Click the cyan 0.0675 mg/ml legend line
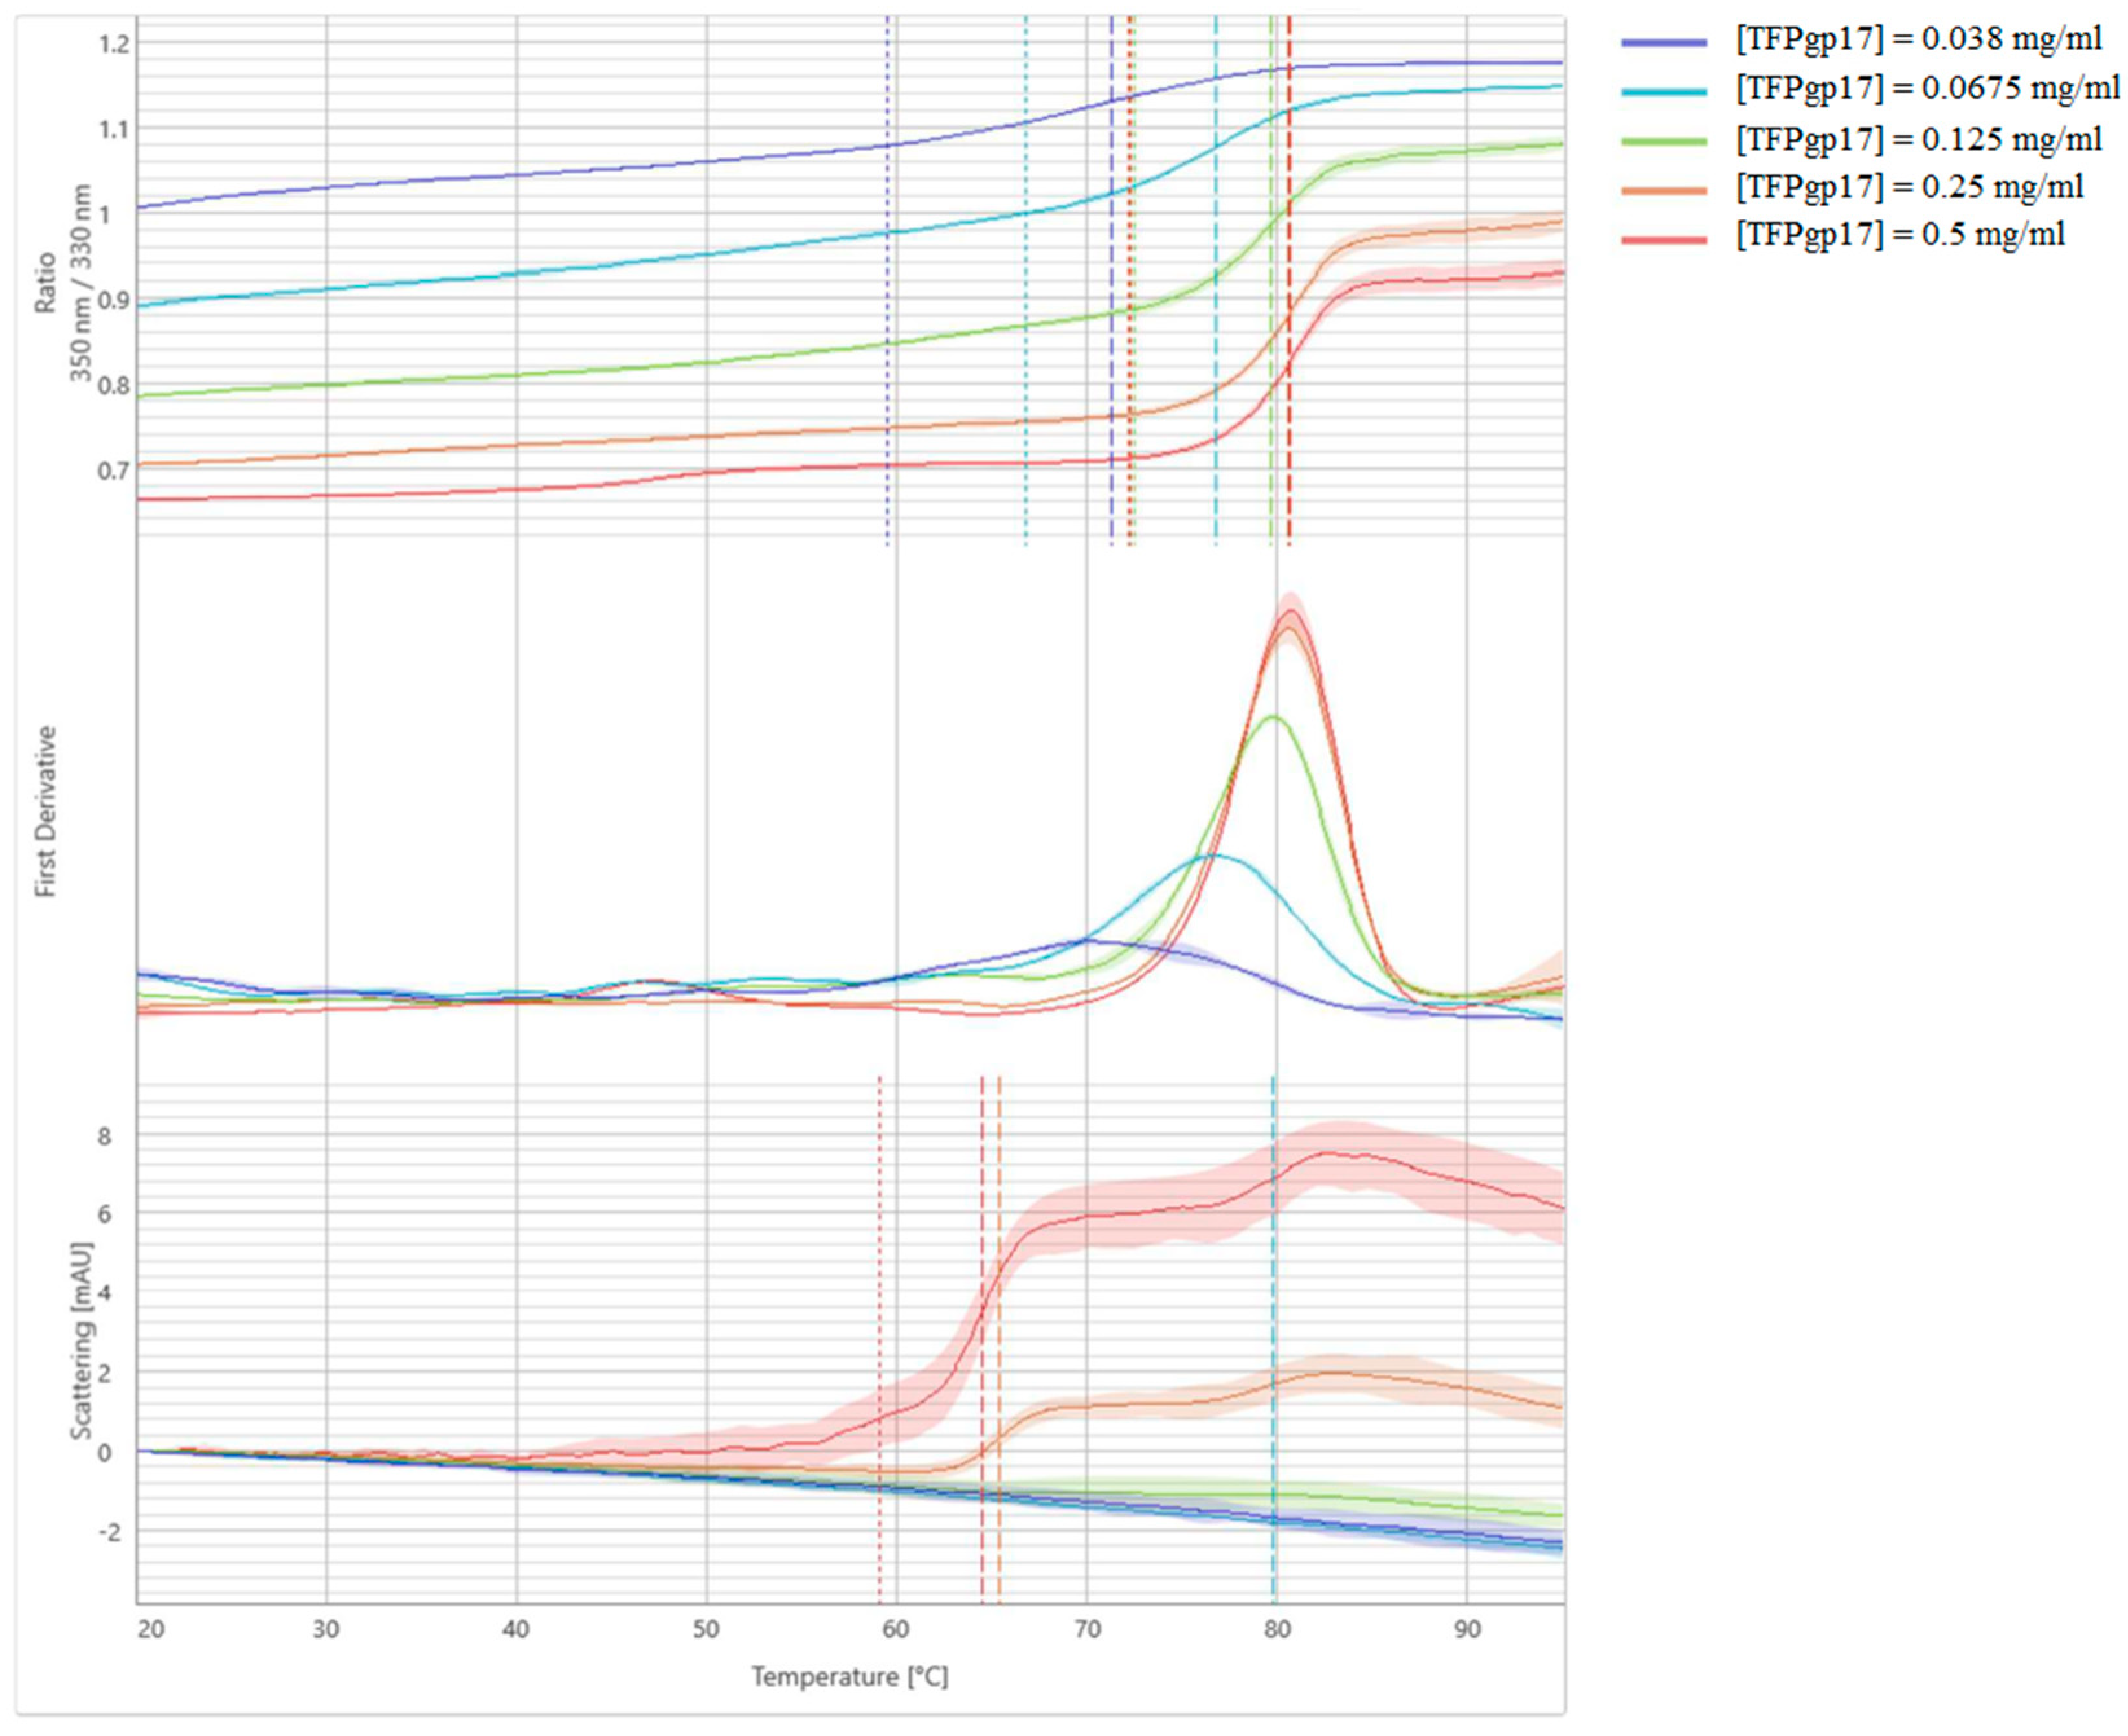 point(1664,92)
